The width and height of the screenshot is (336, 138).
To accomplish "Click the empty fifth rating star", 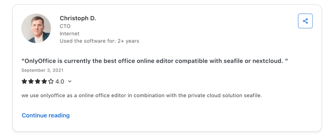I will pyautogui.click(x=51, y=81).
